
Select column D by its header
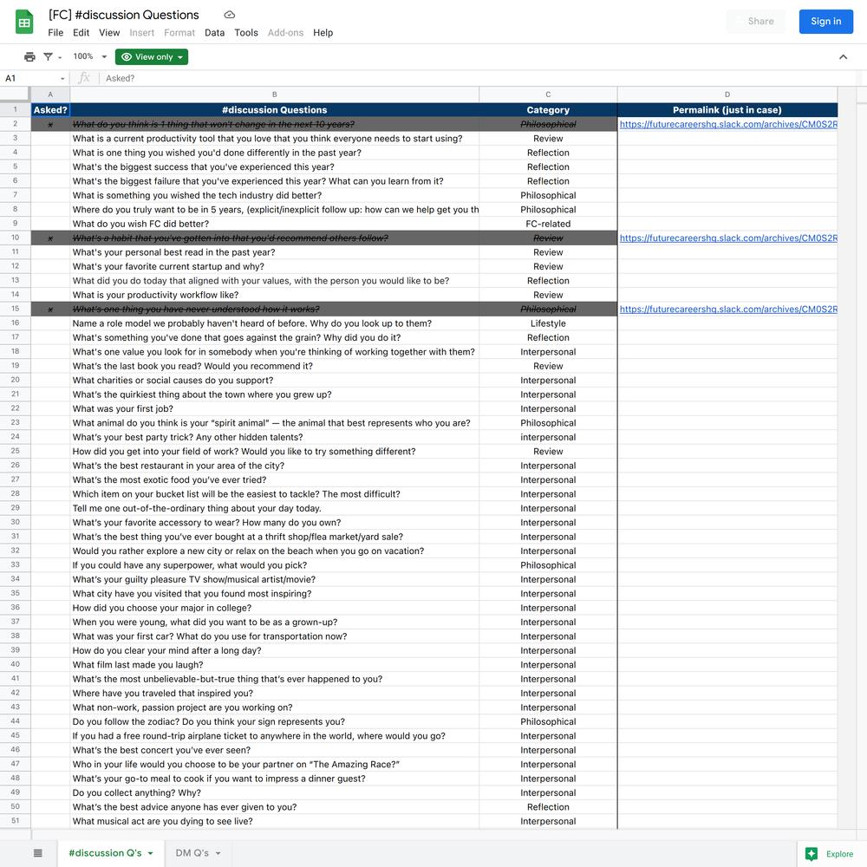727,95
